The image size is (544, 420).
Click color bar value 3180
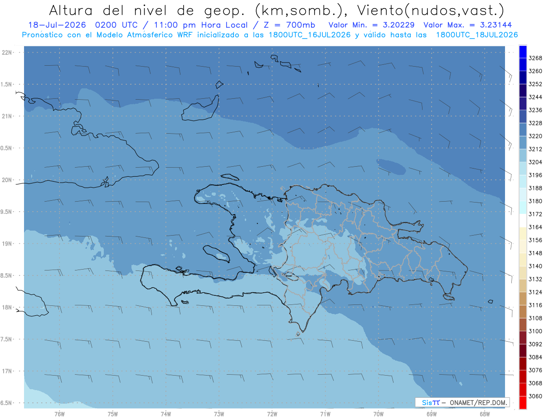[x=535, y=201]
